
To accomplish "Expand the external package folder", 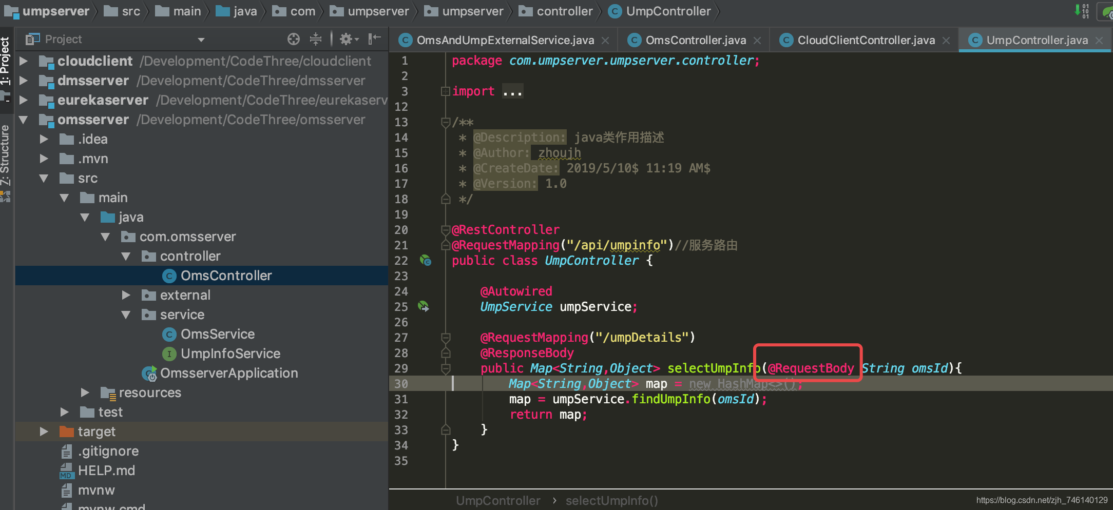I will tap(126, 295).
